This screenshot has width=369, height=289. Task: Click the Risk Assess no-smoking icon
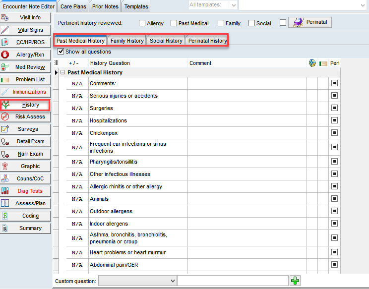point(4,116)
